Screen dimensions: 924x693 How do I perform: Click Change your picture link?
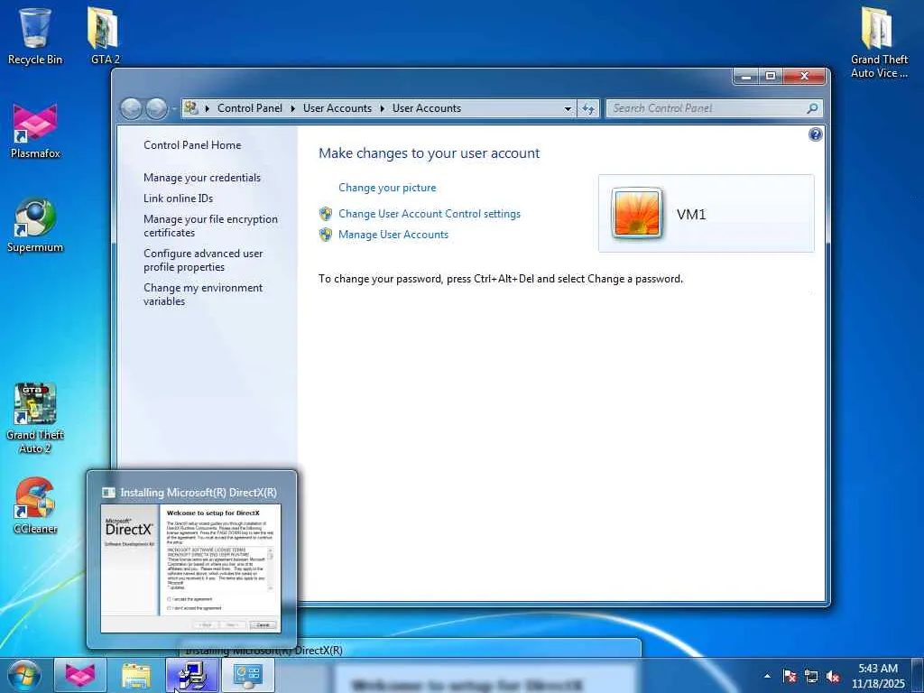tap(387, 188)
